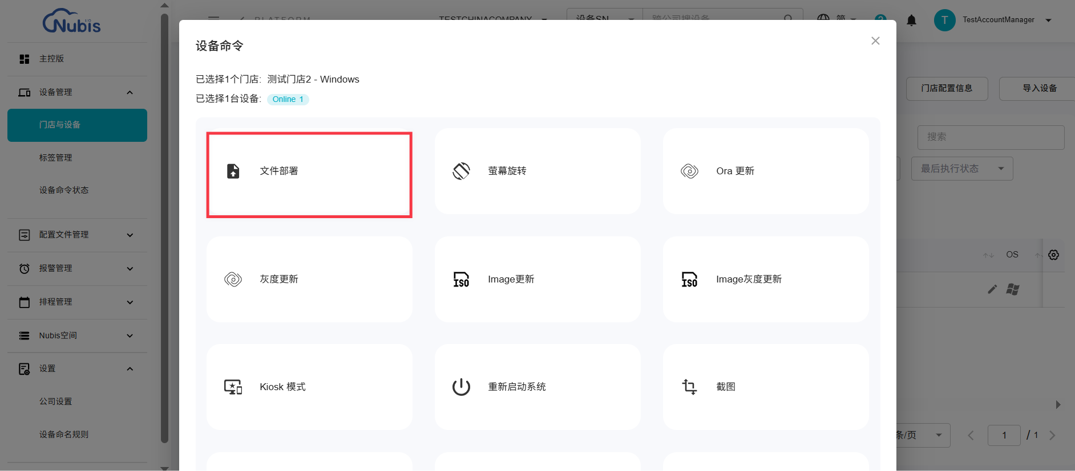Open 主控版 dashboard in the sidebar
The width and height of the screenshot is (1075, 471).
tap(77, 59)
